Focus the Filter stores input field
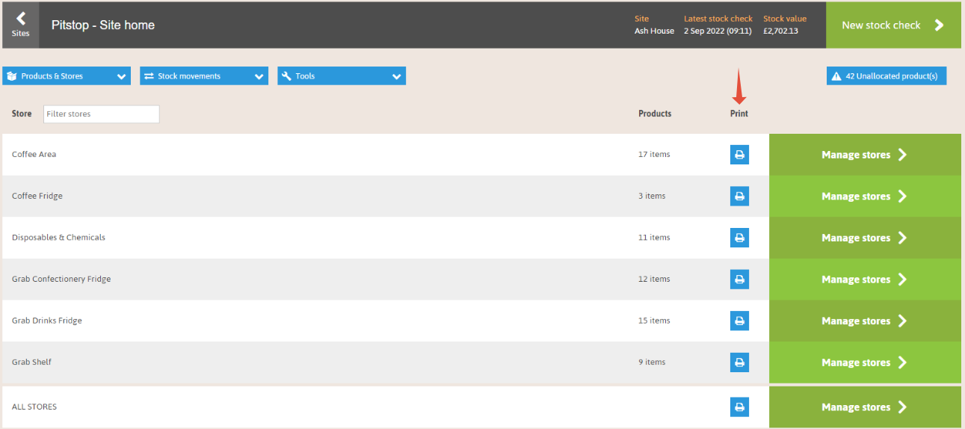Screen dimensions: 965x429 coord(102,114)
